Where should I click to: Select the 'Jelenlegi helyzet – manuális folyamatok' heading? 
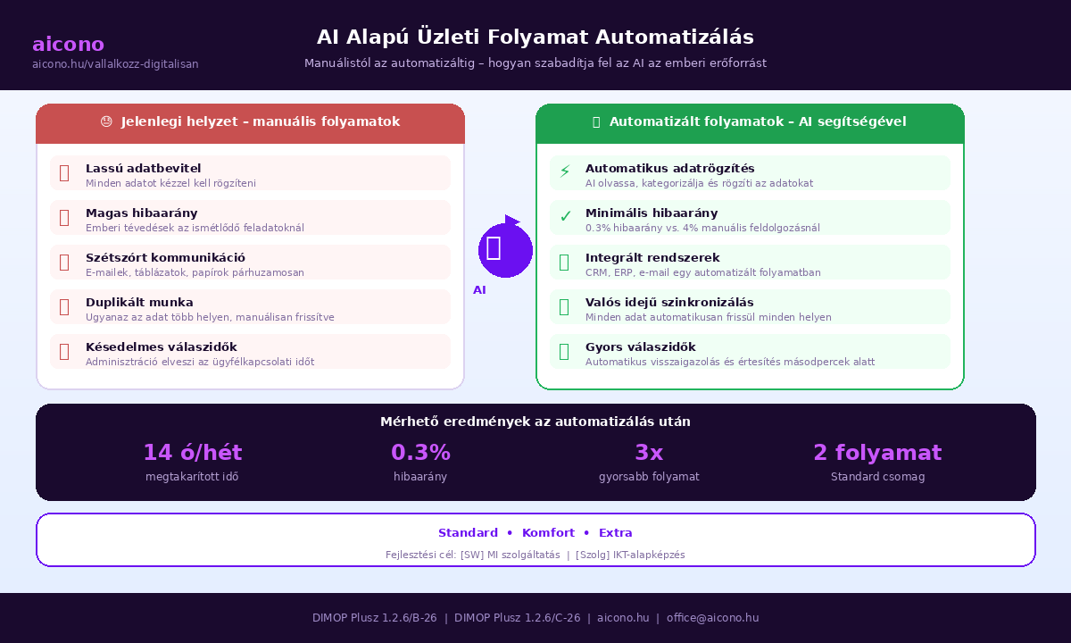tap(261, 121)
